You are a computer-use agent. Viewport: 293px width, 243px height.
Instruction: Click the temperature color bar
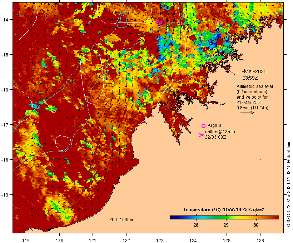(x=224, y=217)
